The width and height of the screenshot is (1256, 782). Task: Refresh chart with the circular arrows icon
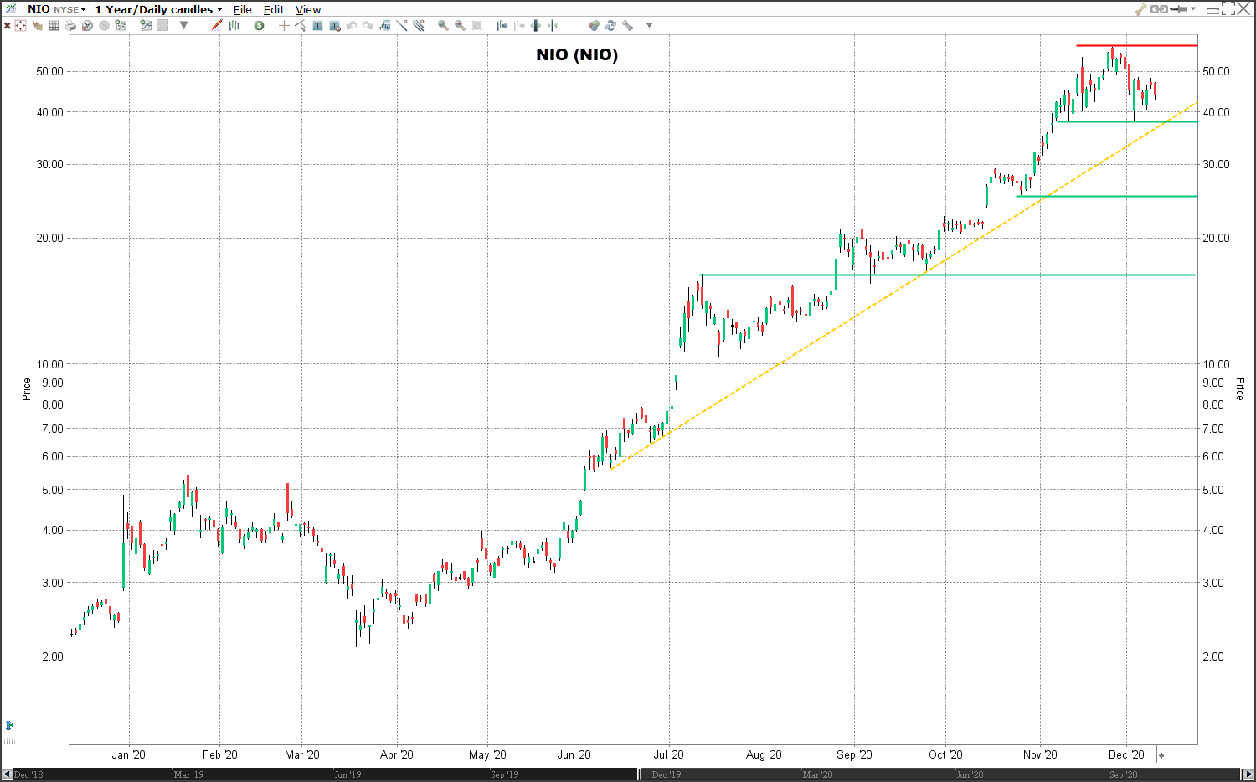(610, 26)
